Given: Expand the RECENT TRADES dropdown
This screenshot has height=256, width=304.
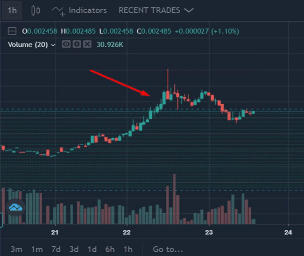Looking at the screenshot, I should (x=156, y=10).
